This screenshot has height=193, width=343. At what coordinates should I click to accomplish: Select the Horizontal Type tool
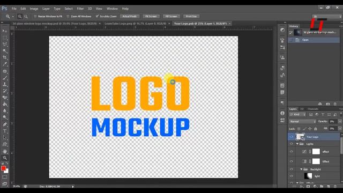click(5, 131)
